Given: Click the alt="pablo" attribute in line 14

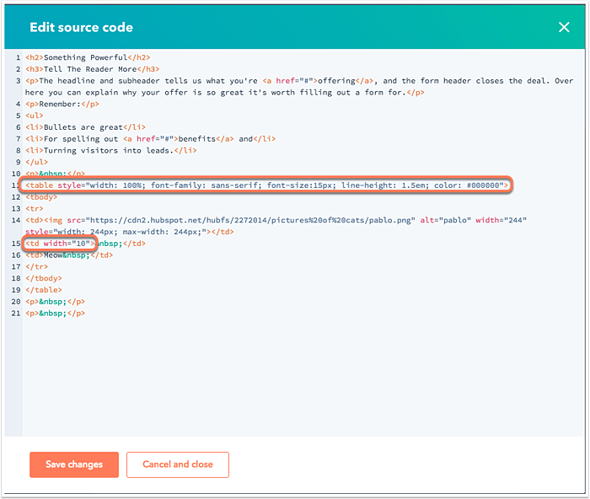Looking at the screenshot, I should 446,220.
